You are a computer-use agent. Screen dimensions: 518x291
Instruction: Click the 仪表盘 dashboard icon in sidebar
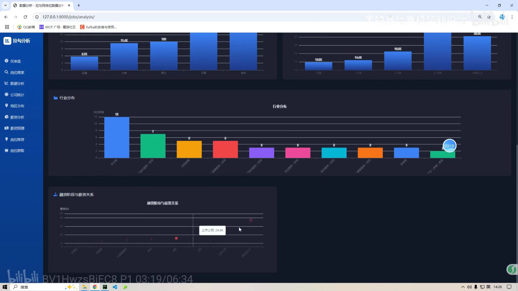(6, 61)
